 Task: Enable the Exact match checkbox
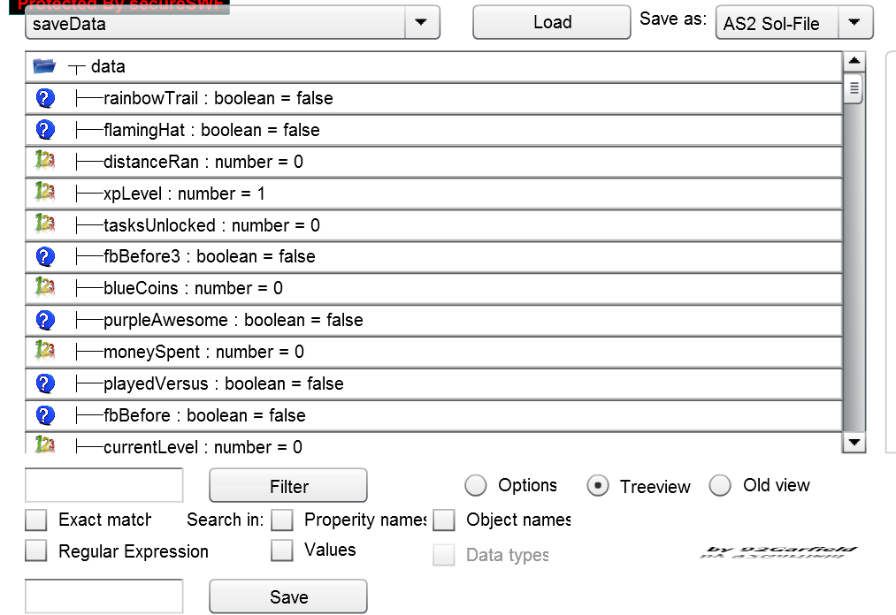(x=36, y=520)
